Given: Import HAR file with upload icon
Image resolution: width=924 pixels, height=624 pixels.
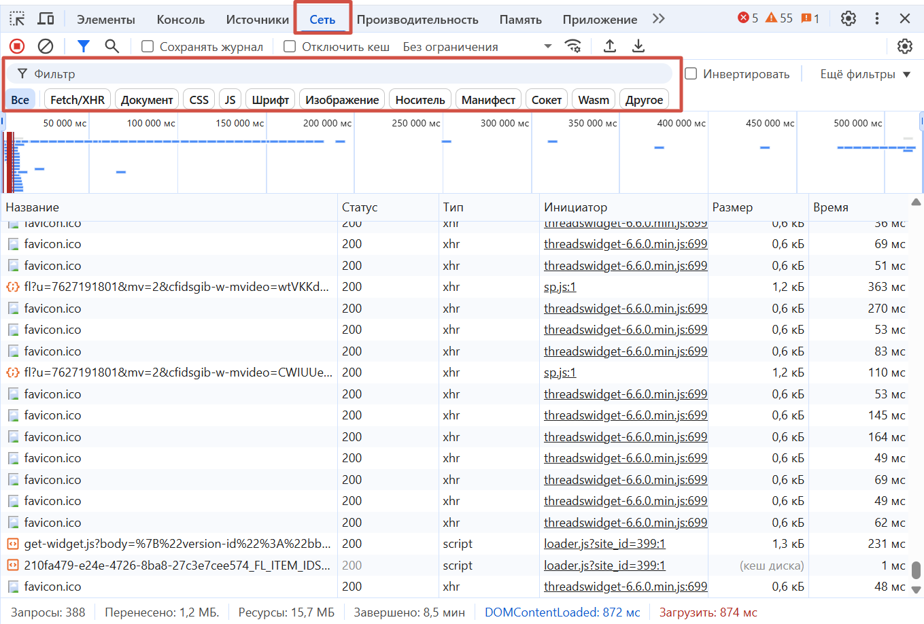Looking at the screenshot, I should tap(610, 46).
